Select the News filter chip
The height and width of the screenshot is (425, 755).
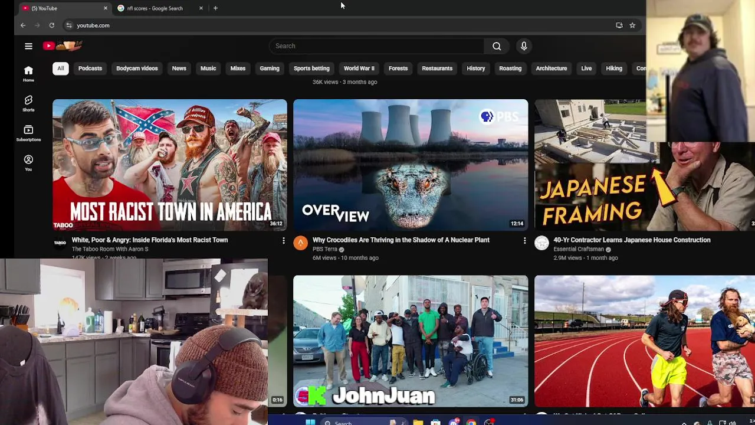(x=179, y=68)
